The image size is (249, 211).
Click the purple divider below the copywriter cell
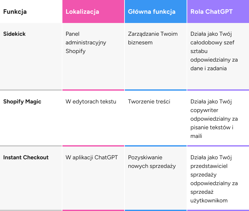[218, 146]
